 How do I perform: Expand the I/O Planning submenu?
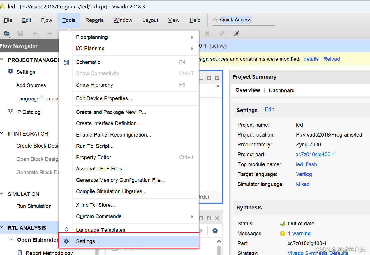[192, 49]
